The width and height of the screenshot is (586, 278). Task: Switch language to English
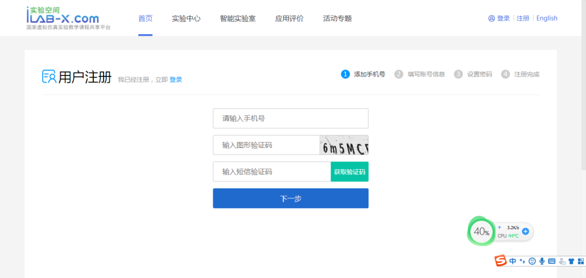(547, 18)
